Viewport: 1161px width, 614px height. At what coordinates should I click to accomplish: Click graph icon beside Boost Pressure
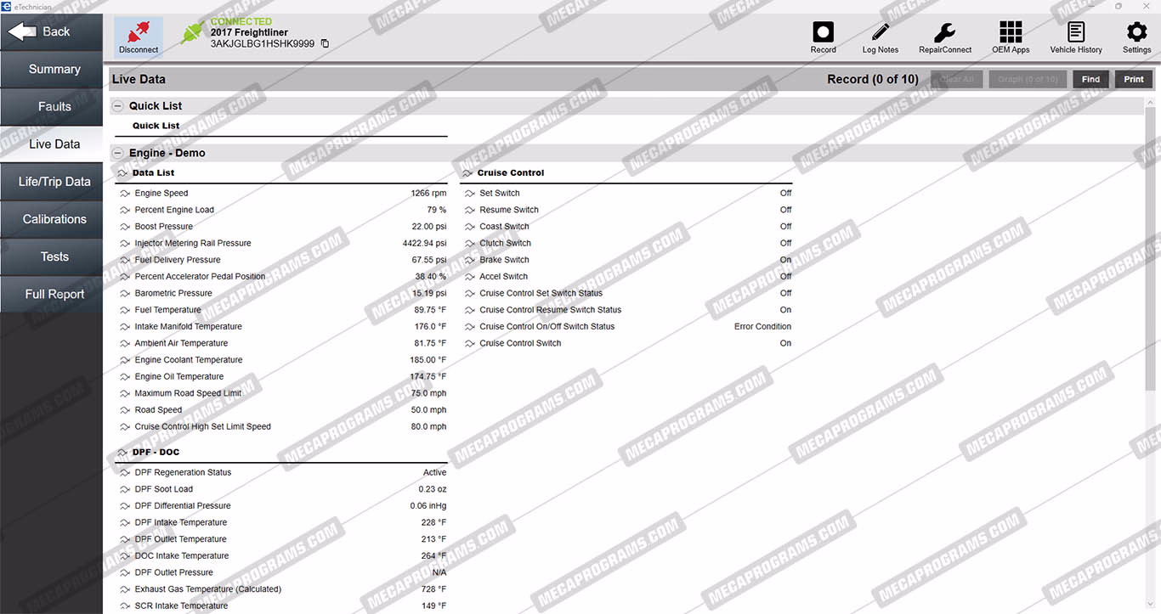(125, 227)
